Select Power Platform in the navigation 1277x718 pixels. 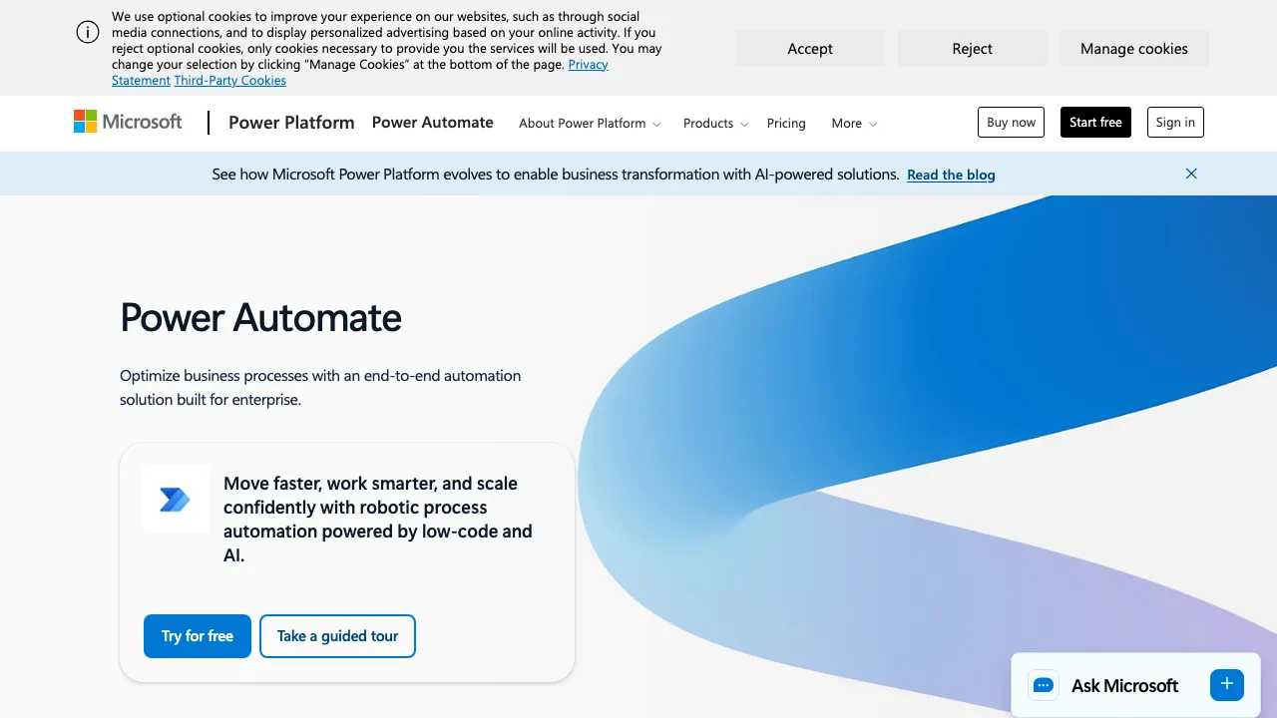(x=291, y=122)
